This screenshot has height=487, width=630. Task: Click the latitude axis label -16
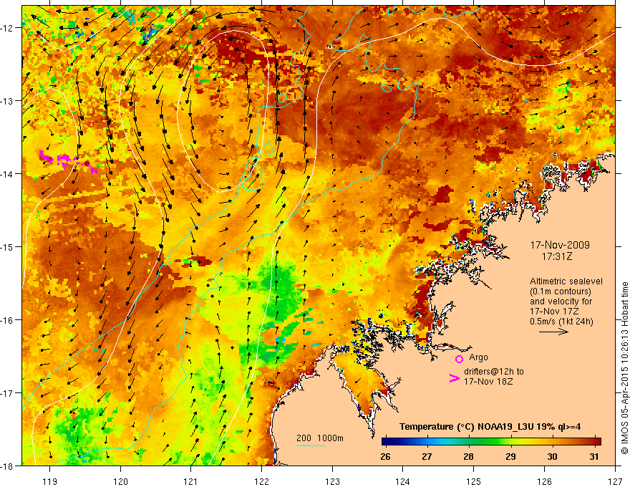pyautogui.click(x=7, y=320)
